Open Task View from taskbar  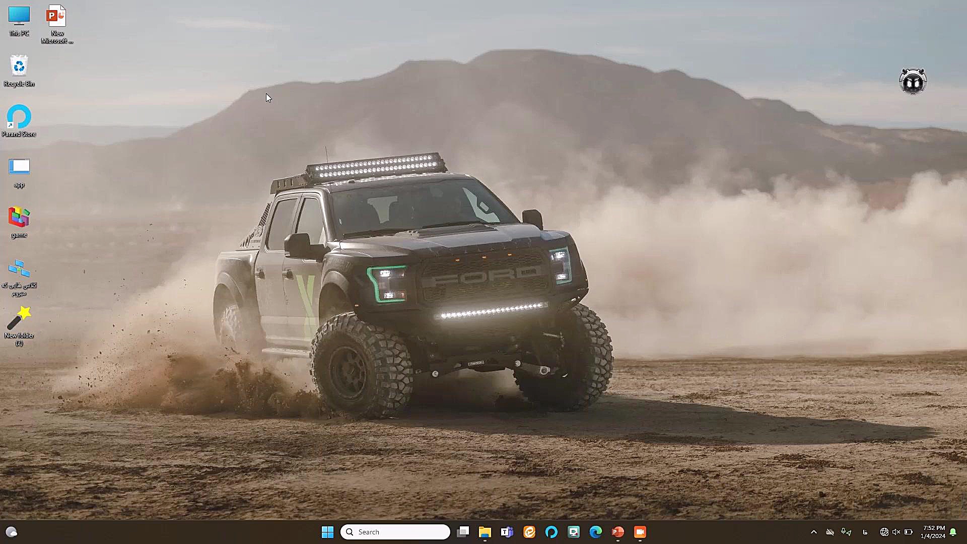tap(463, 532)
